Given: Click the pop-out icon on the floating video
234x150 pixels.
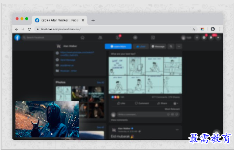Looking at the screenshot, I should (x=42, y=134).
